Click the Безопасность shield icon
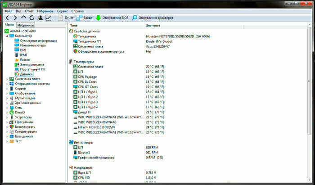This screenshot has height=185, width=315. (x=12, y=127)
